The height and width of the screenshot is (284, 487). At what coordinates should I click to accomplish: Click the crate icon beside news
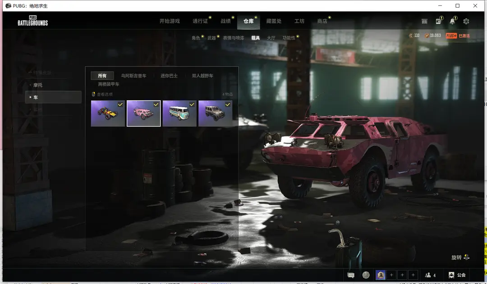click(424, 21)
